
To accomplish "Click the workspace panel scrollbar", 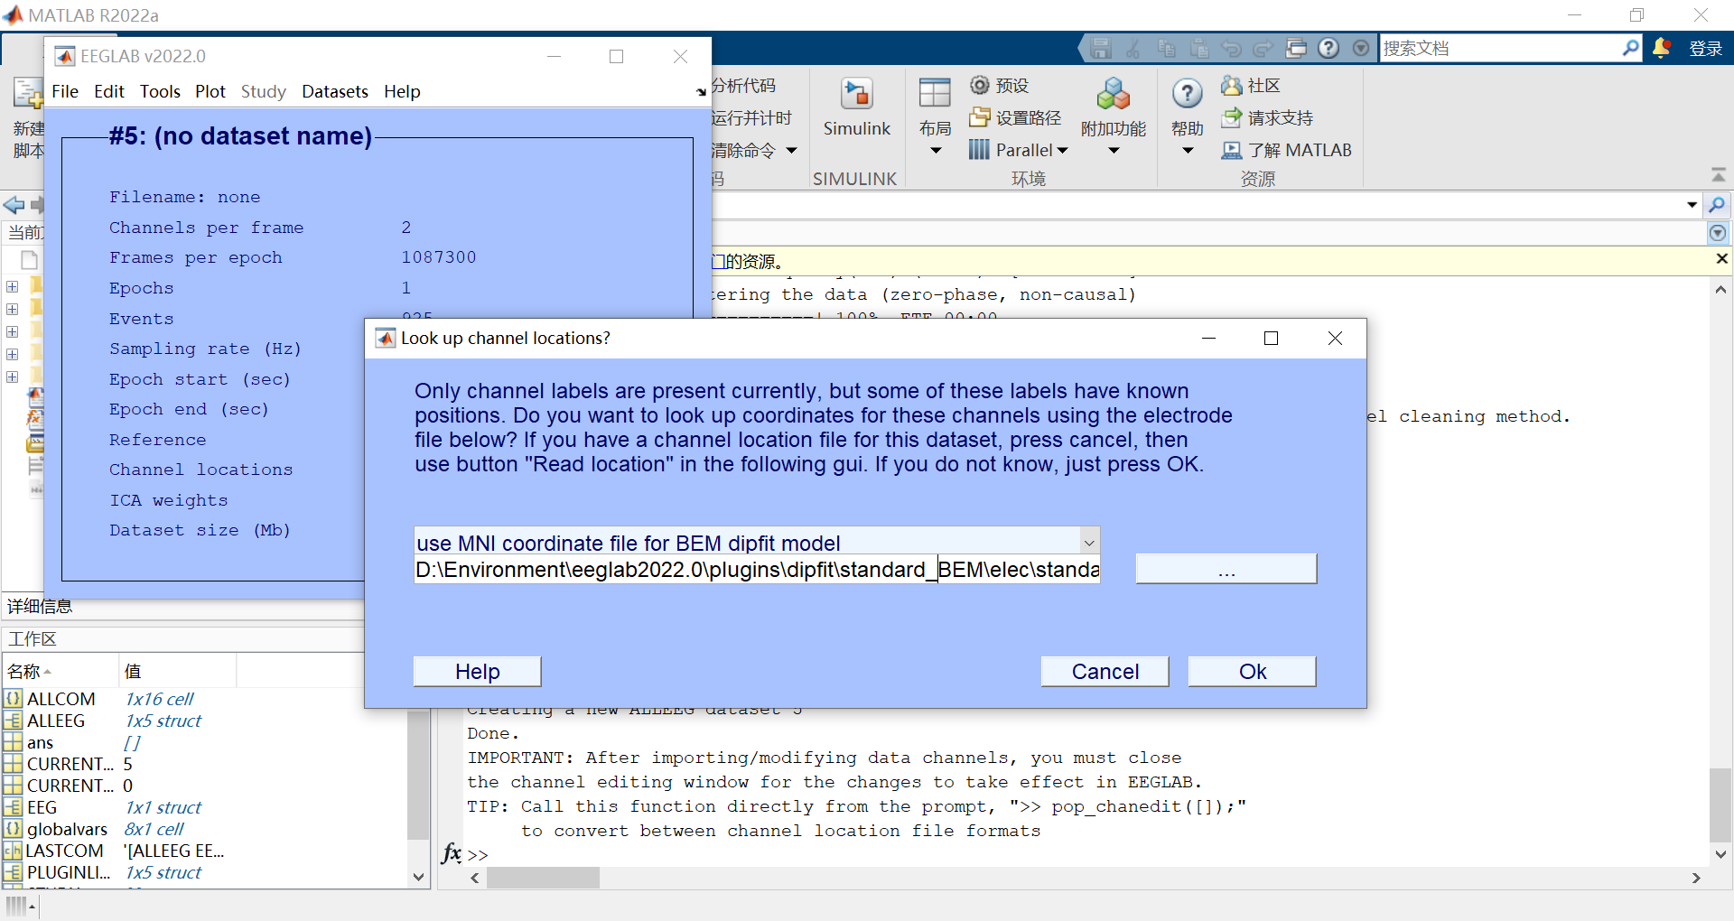I will pyautogui.click(x=418, y=777).
